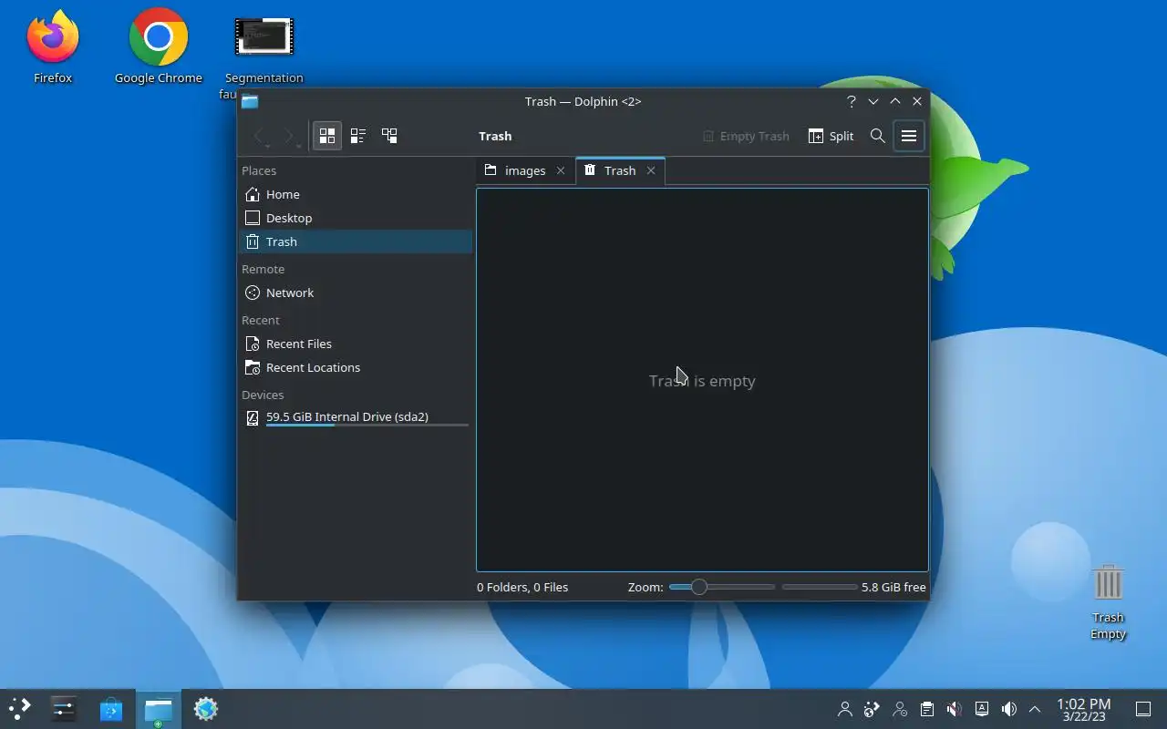Click the Dolphin task in taskbar

coord(159,708)
